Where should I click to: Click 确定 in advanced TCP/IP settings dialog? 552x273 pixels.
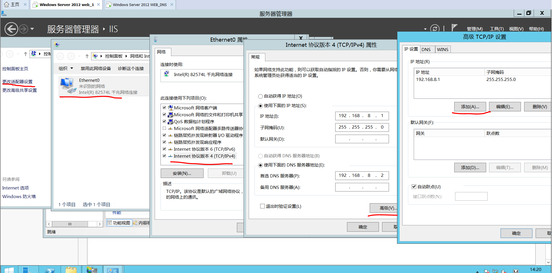click(516, 233)
